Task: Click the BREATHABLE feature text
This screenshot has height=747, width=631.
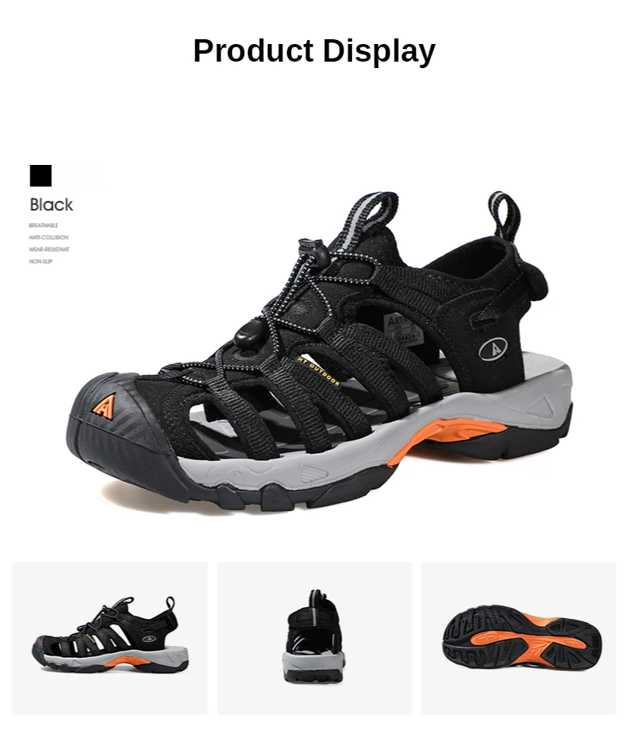Action: coord(43,225)
